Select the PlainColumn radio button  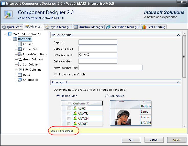point(58,96)
